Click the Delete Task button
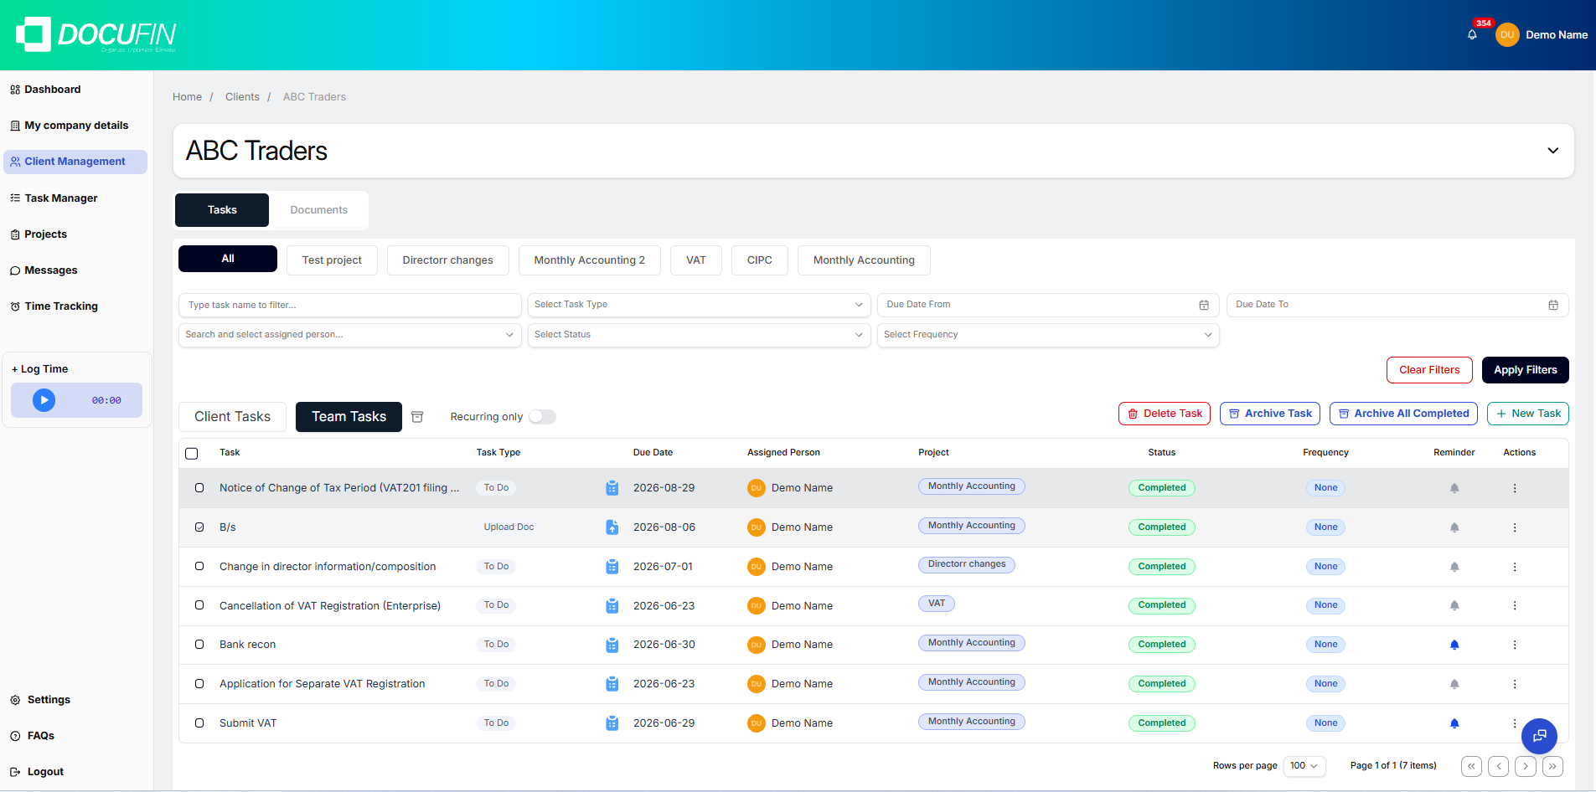This screenshot has width=1596, height=792. pos(1165,414)
